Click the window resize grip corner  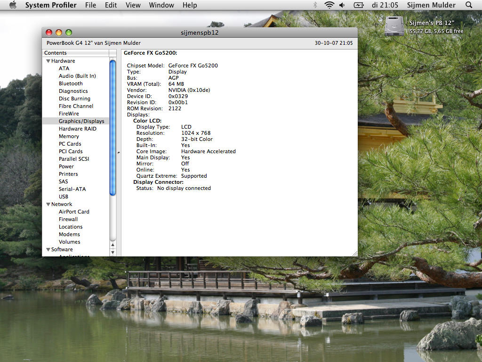coord(355,253)
